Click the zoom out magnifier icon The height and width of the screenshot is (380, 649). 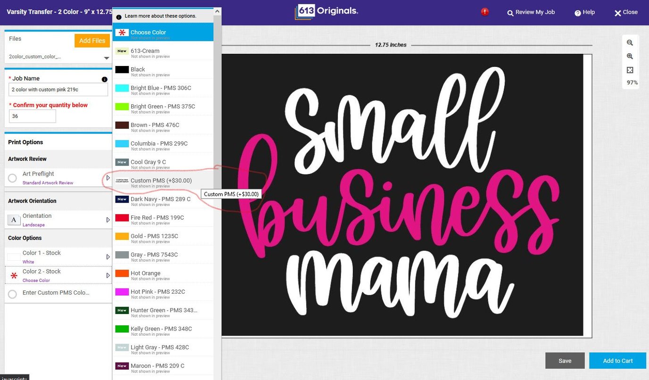pos(630,42)
